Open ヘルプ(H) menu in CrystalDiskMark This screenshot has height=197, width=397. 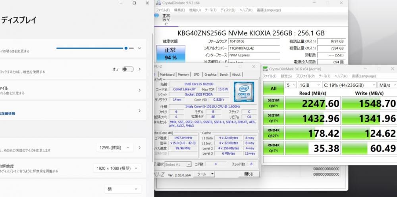[x=341, y=76]
